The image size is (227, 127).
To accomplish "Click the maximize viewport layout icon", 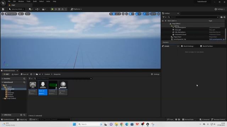I will (159, 14).
